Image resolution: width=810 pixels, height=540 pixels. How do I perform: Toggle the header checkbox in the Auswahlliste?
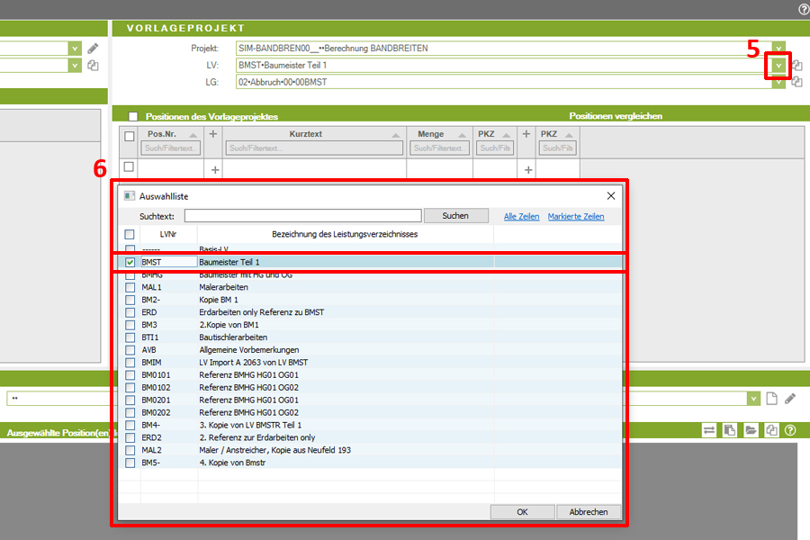[x=130, y=234]
